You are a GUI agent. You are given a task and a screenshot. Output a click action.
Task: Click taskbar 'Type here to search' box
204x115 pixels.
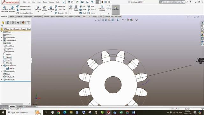25,112
